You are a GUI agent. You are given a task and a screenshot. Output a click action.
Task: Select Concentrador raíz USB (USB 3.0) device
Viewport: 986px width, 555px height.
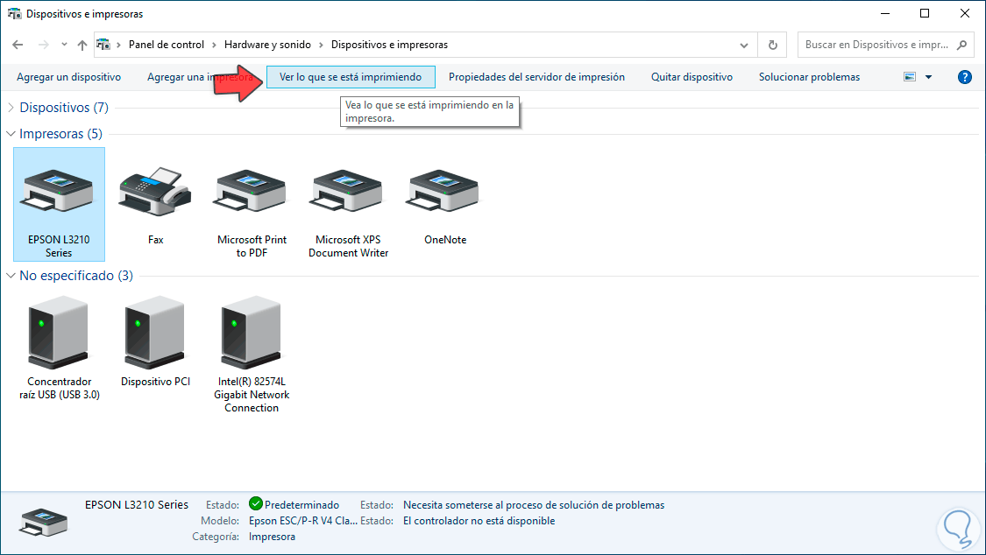coord(59,348)
